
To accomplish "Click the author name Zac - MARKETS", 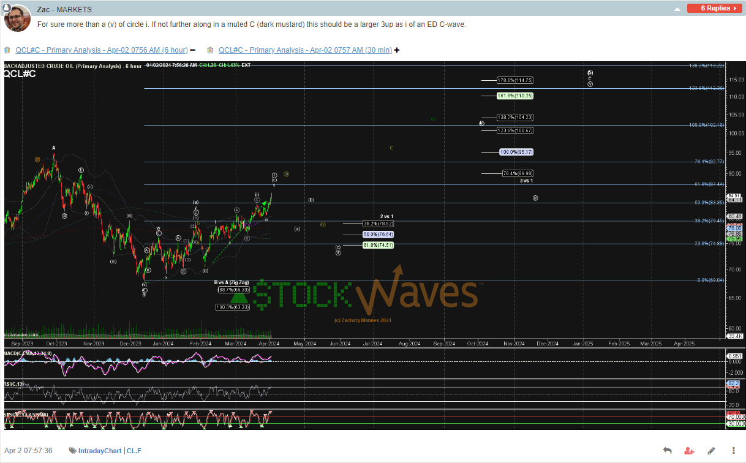I will click(64, 10).
